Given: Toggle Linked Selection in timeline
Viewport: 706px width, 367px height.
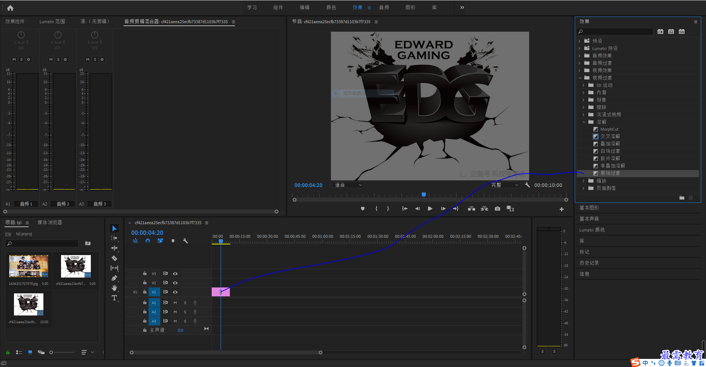Looking at the screenshot, I should click(x=160, y=241).
